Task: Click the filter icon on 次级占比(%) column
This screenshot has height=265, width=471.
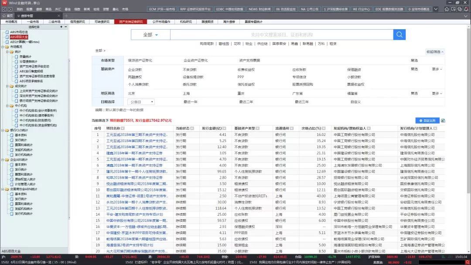Action: click(324, 128)
